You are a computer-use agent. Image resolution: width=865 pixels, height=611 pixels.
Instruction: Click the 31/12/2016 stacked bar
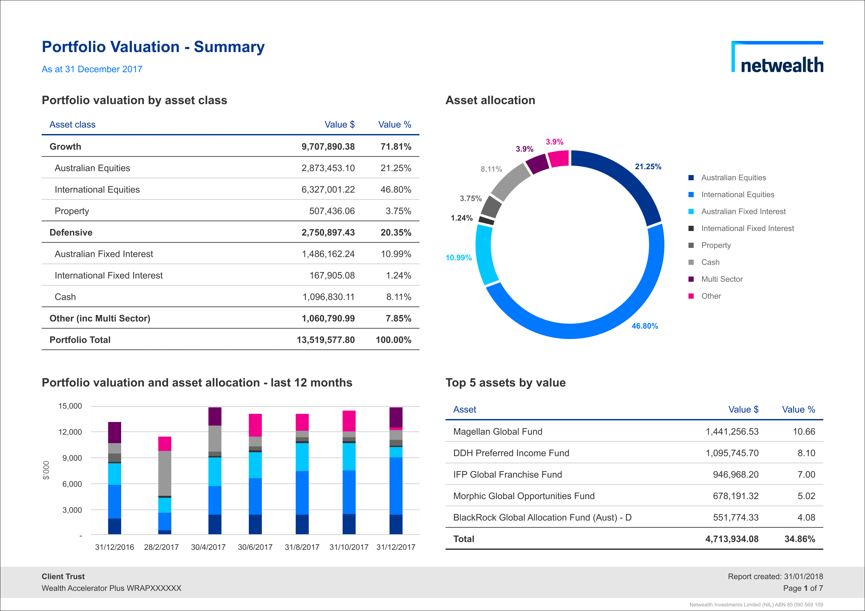click(115, 478)
